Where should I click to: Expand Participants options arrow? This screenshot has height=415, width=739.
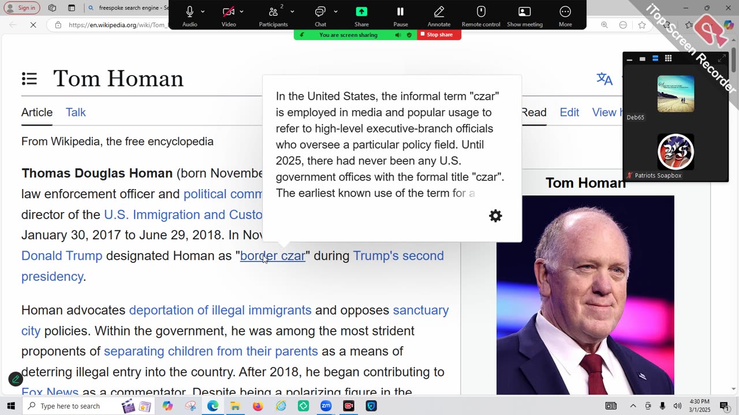pyautogui.click(x=292, y=12)
